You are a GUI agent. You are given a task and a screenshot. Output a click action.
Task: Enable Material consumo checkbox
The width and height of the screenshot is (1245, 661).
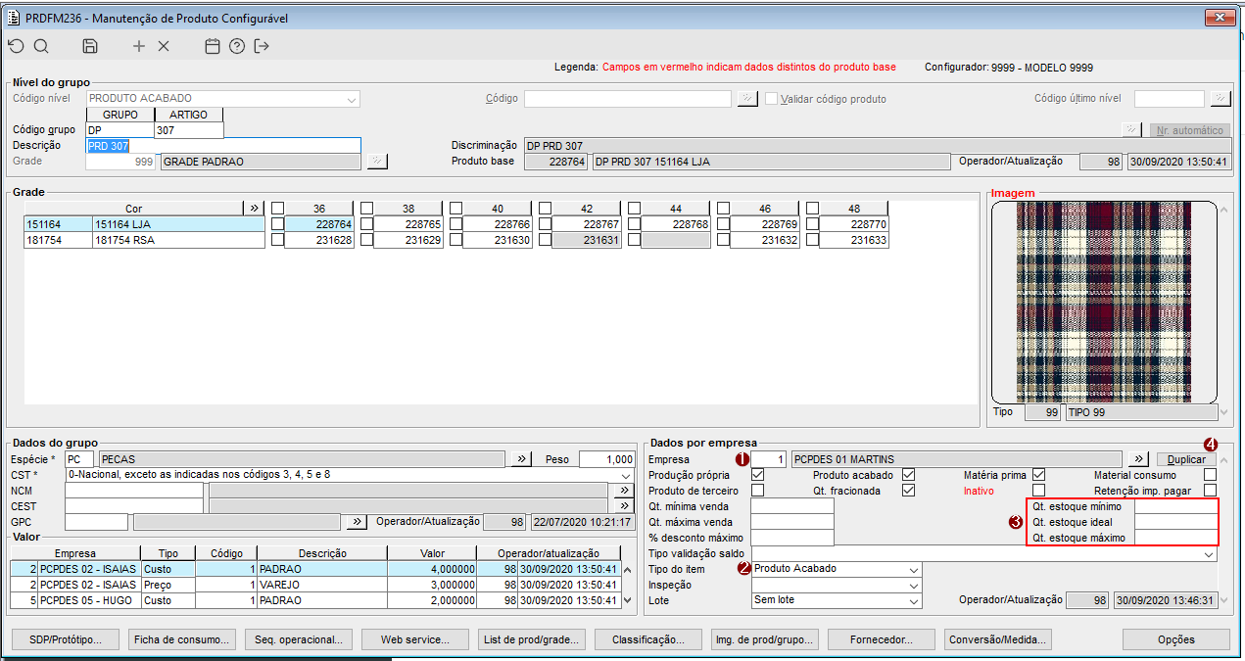click(x=1210, y=475)
